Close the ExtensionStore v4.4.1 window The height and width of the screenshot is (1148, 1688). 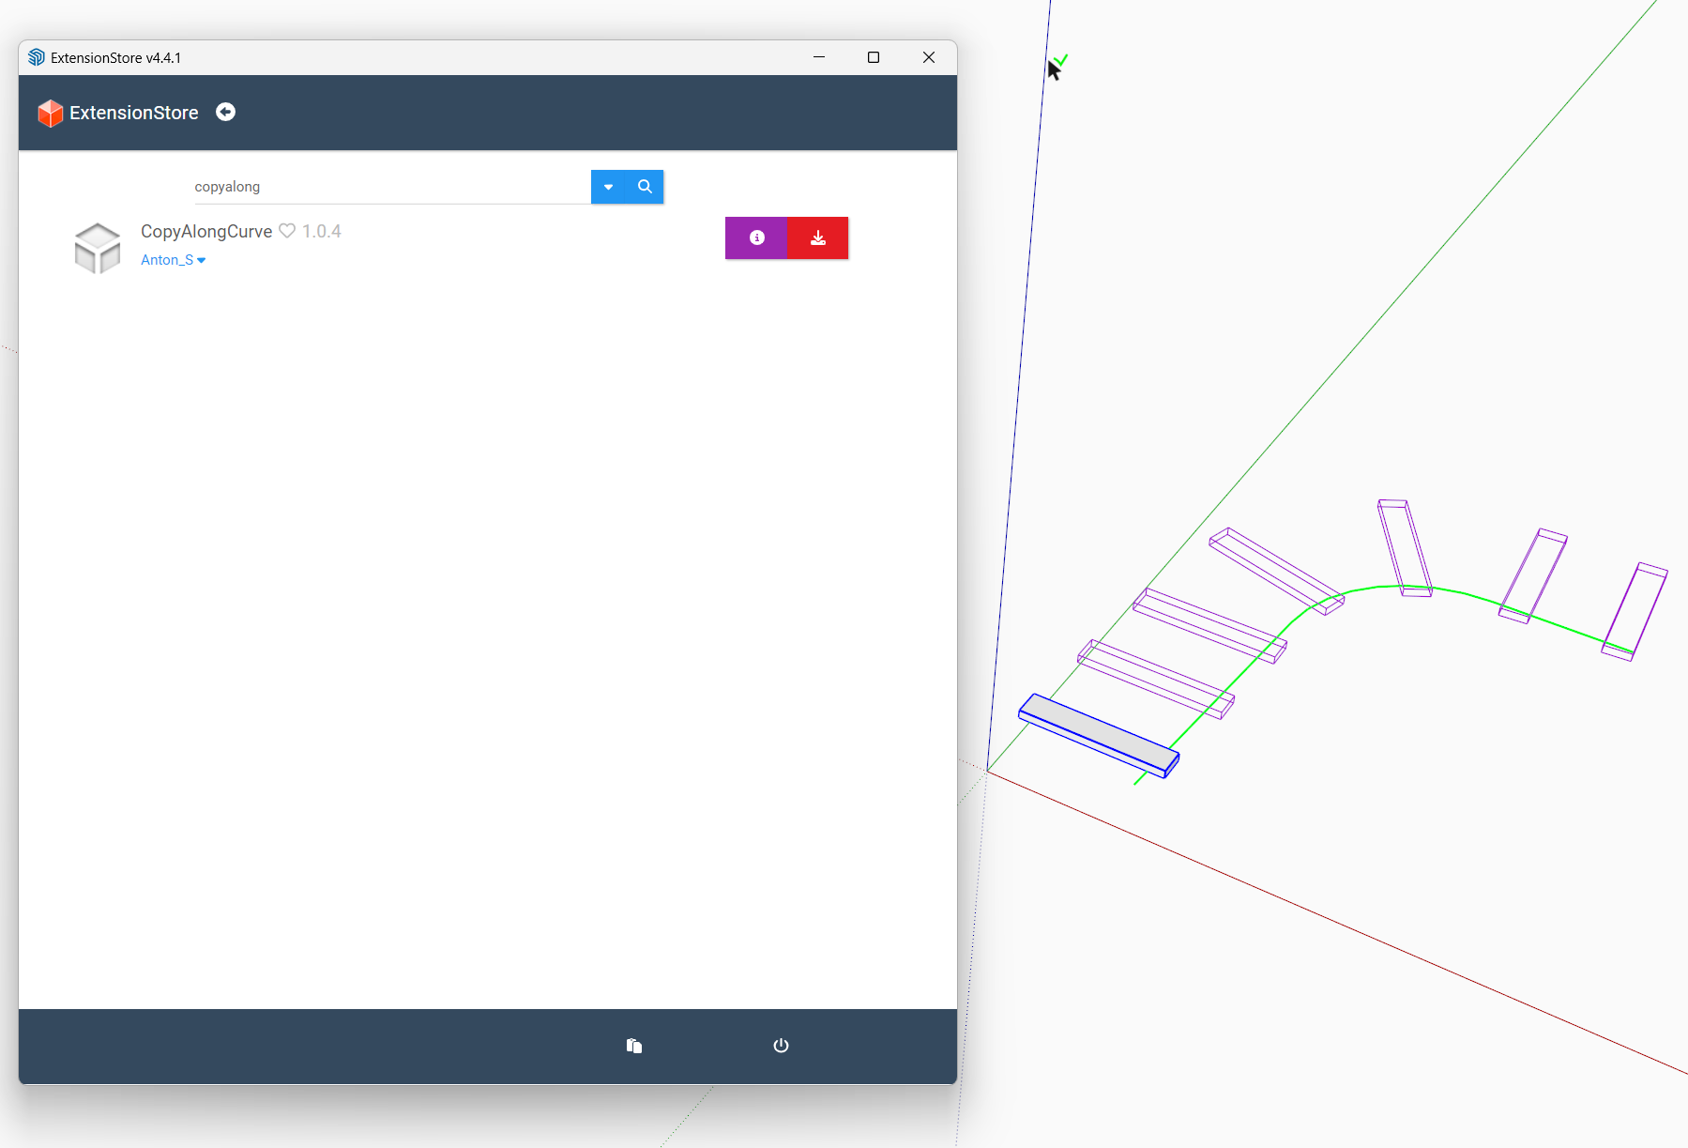point(929,57)
